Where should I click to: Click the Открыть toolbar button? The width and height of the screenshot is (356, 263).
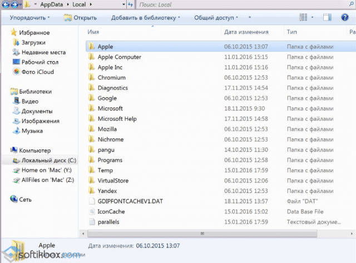80,18
